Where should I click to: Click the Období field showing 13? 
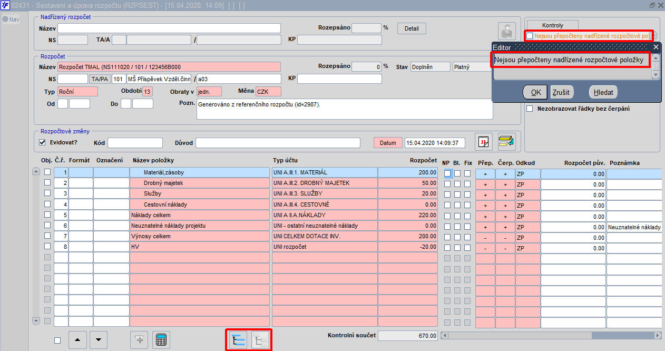pyautogui.click(x=148, y=92)
